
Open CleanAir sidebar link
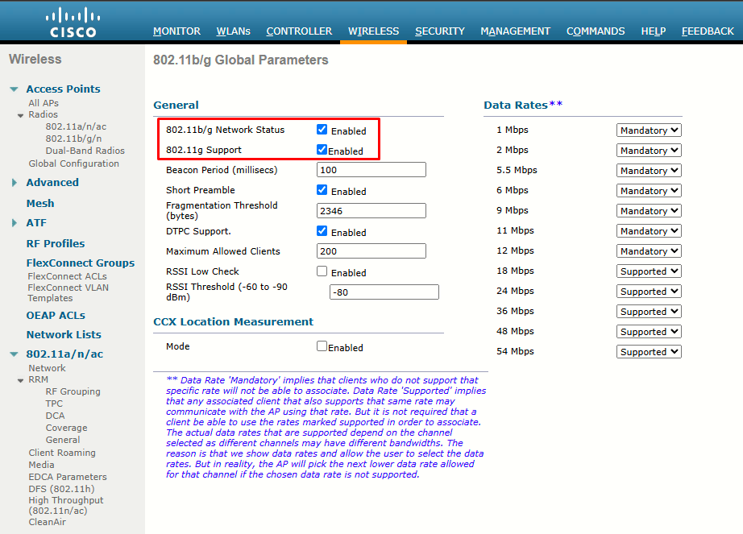click(47, 522)
